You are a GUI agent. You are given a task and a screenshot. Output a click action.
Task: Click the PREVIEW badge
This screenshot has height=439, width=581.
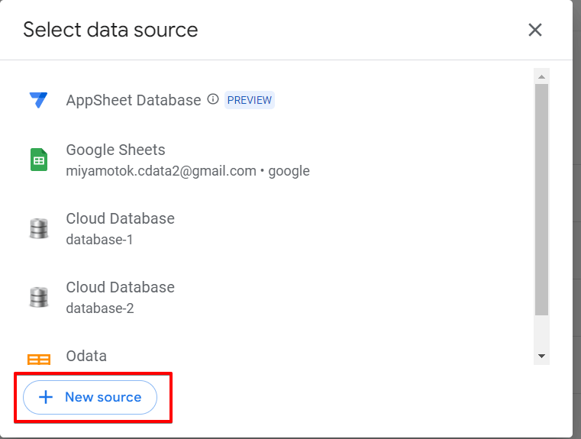[250, 100]
